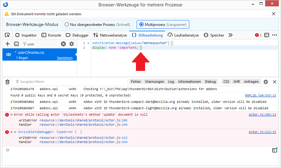Select log row 'Checking F:\_bin\Thb' message
This screenshot has width=281, height=168.
pos(140,89)
